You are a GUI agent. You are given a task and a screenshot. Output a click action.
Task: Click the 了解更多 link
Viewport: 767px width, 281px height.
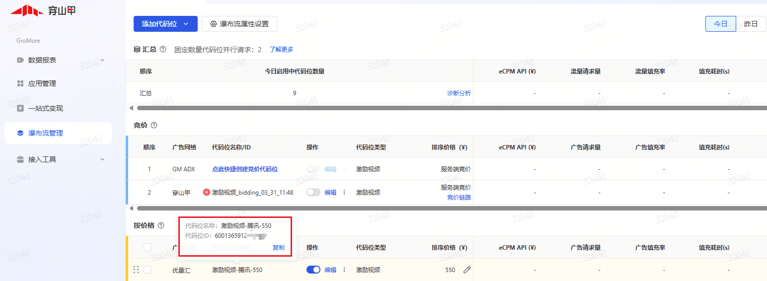[x=282, y=50]
